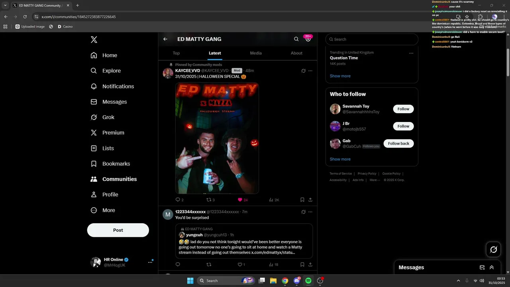
Task: Reply to KAYCEE_VVD pinned post
Action: click(x=179, y=200)
